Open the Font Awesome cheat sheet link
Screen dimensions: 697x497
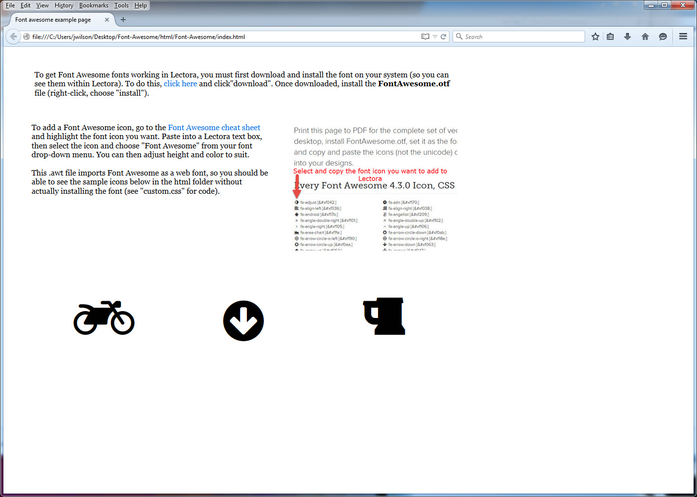pyautogui.click(x=214, y=127)
